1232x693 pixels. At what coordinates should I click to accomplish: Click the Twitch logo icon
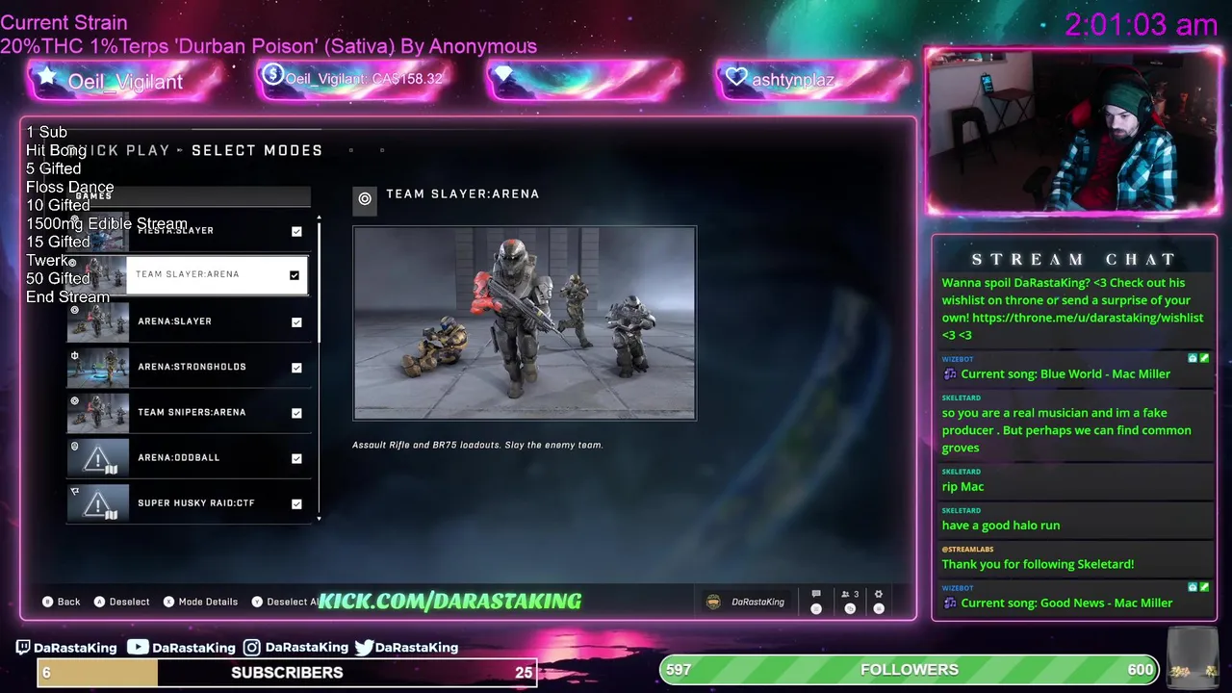click(23, 648)
